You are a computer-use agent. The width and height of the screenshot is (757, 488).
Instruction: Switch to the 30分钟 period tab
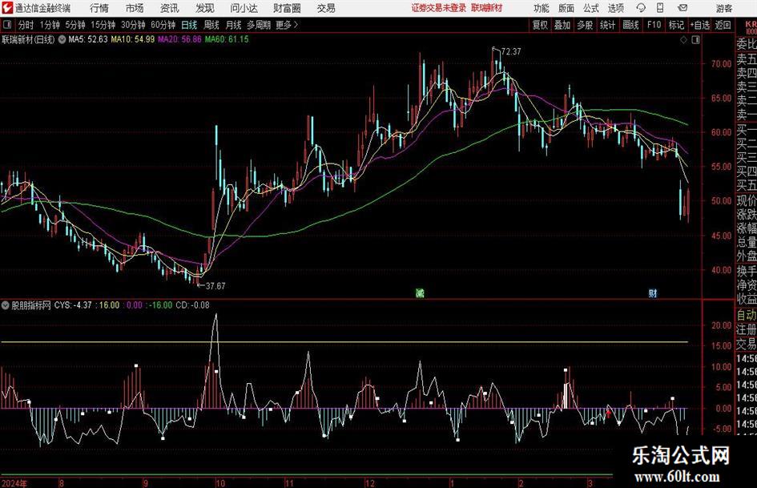coord(133,25)
